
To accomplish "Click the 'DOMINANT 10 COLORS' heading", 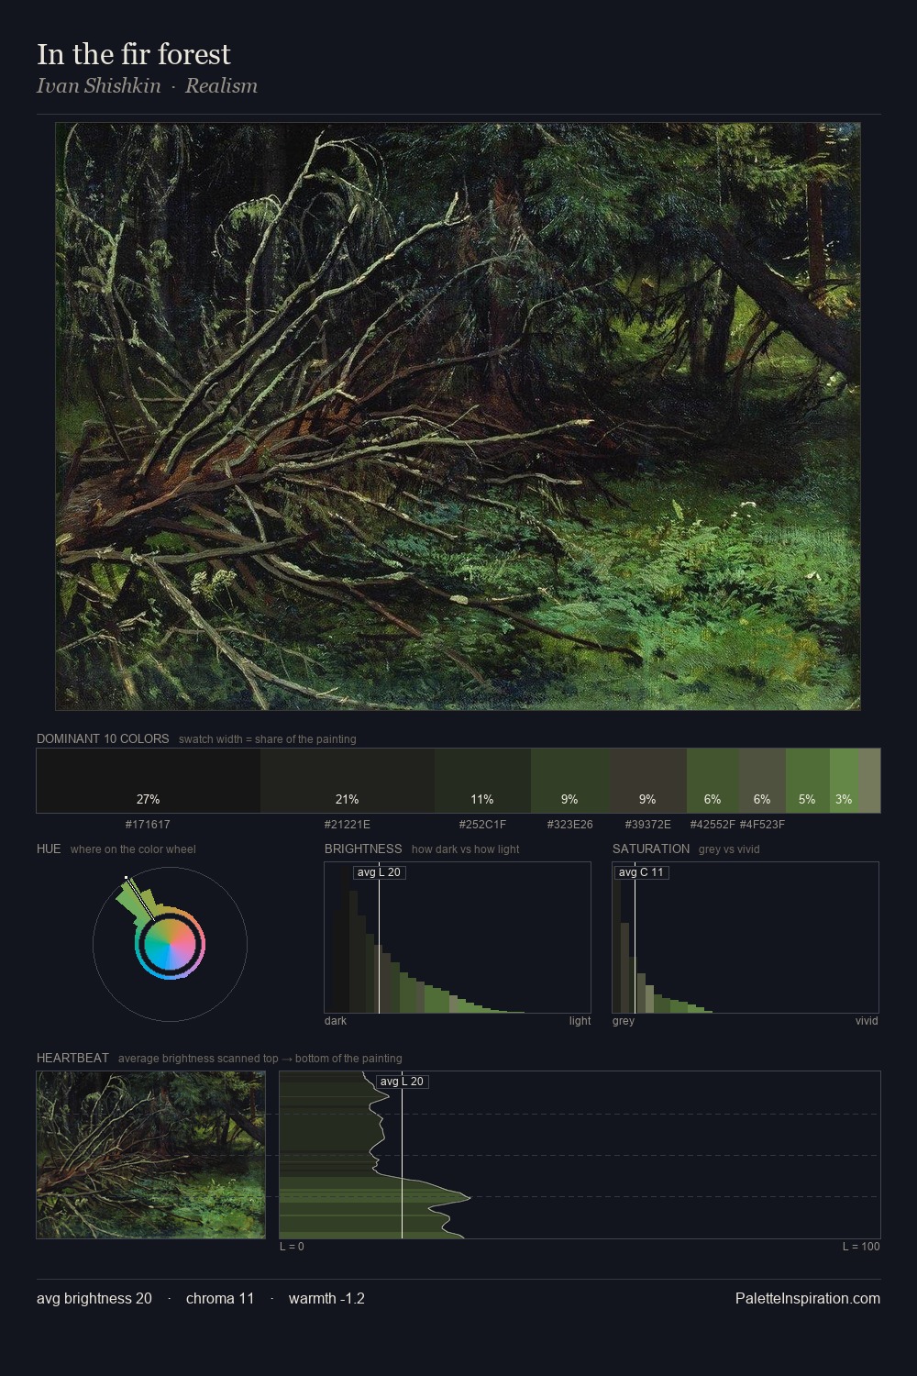I will (x=103, y=738).
